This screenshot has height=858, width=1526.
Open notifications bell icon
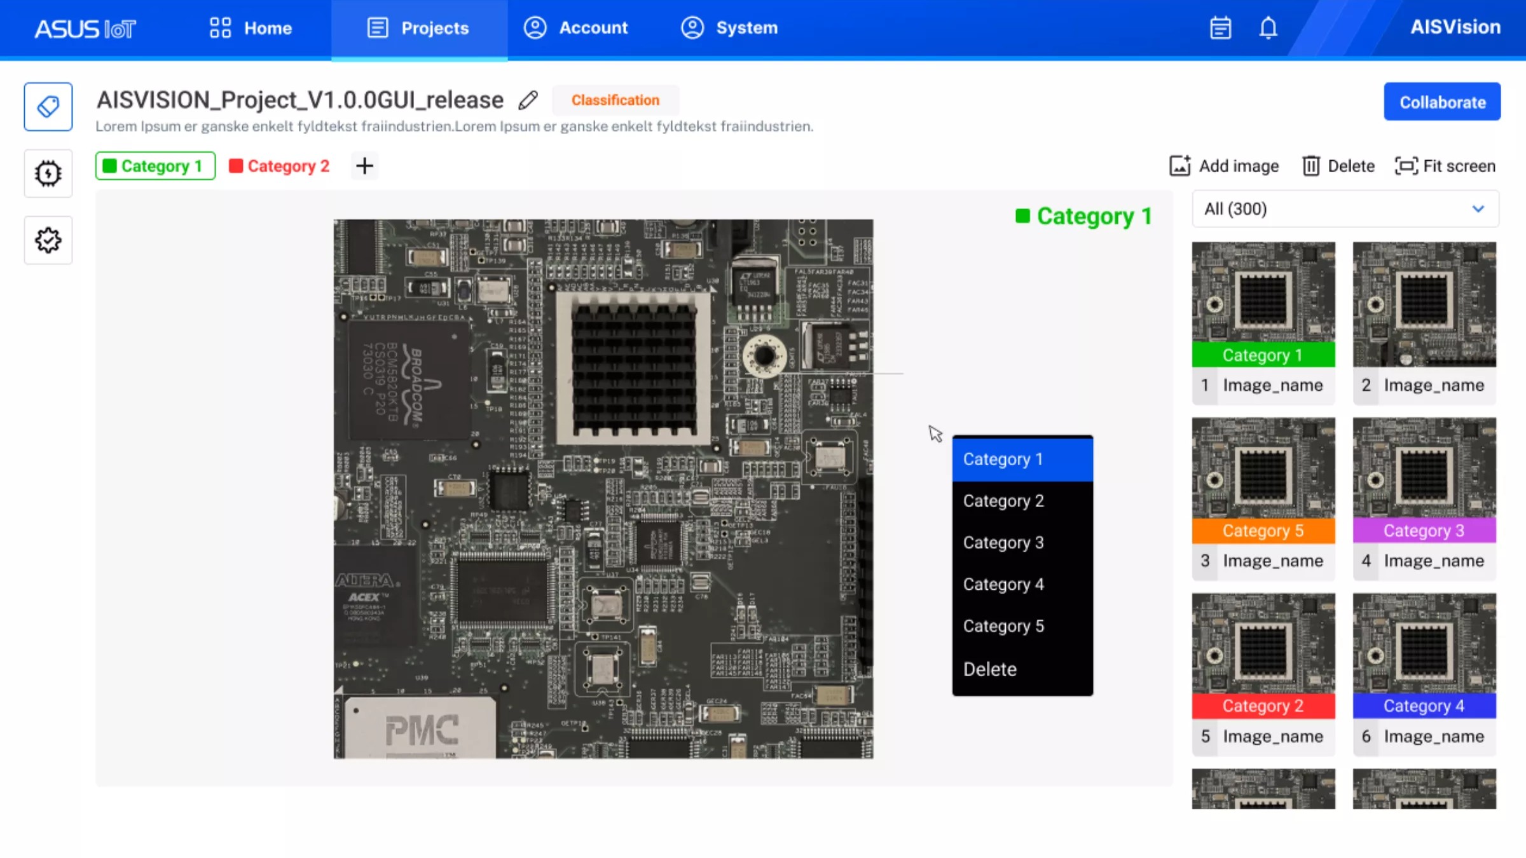point(1268,28)
